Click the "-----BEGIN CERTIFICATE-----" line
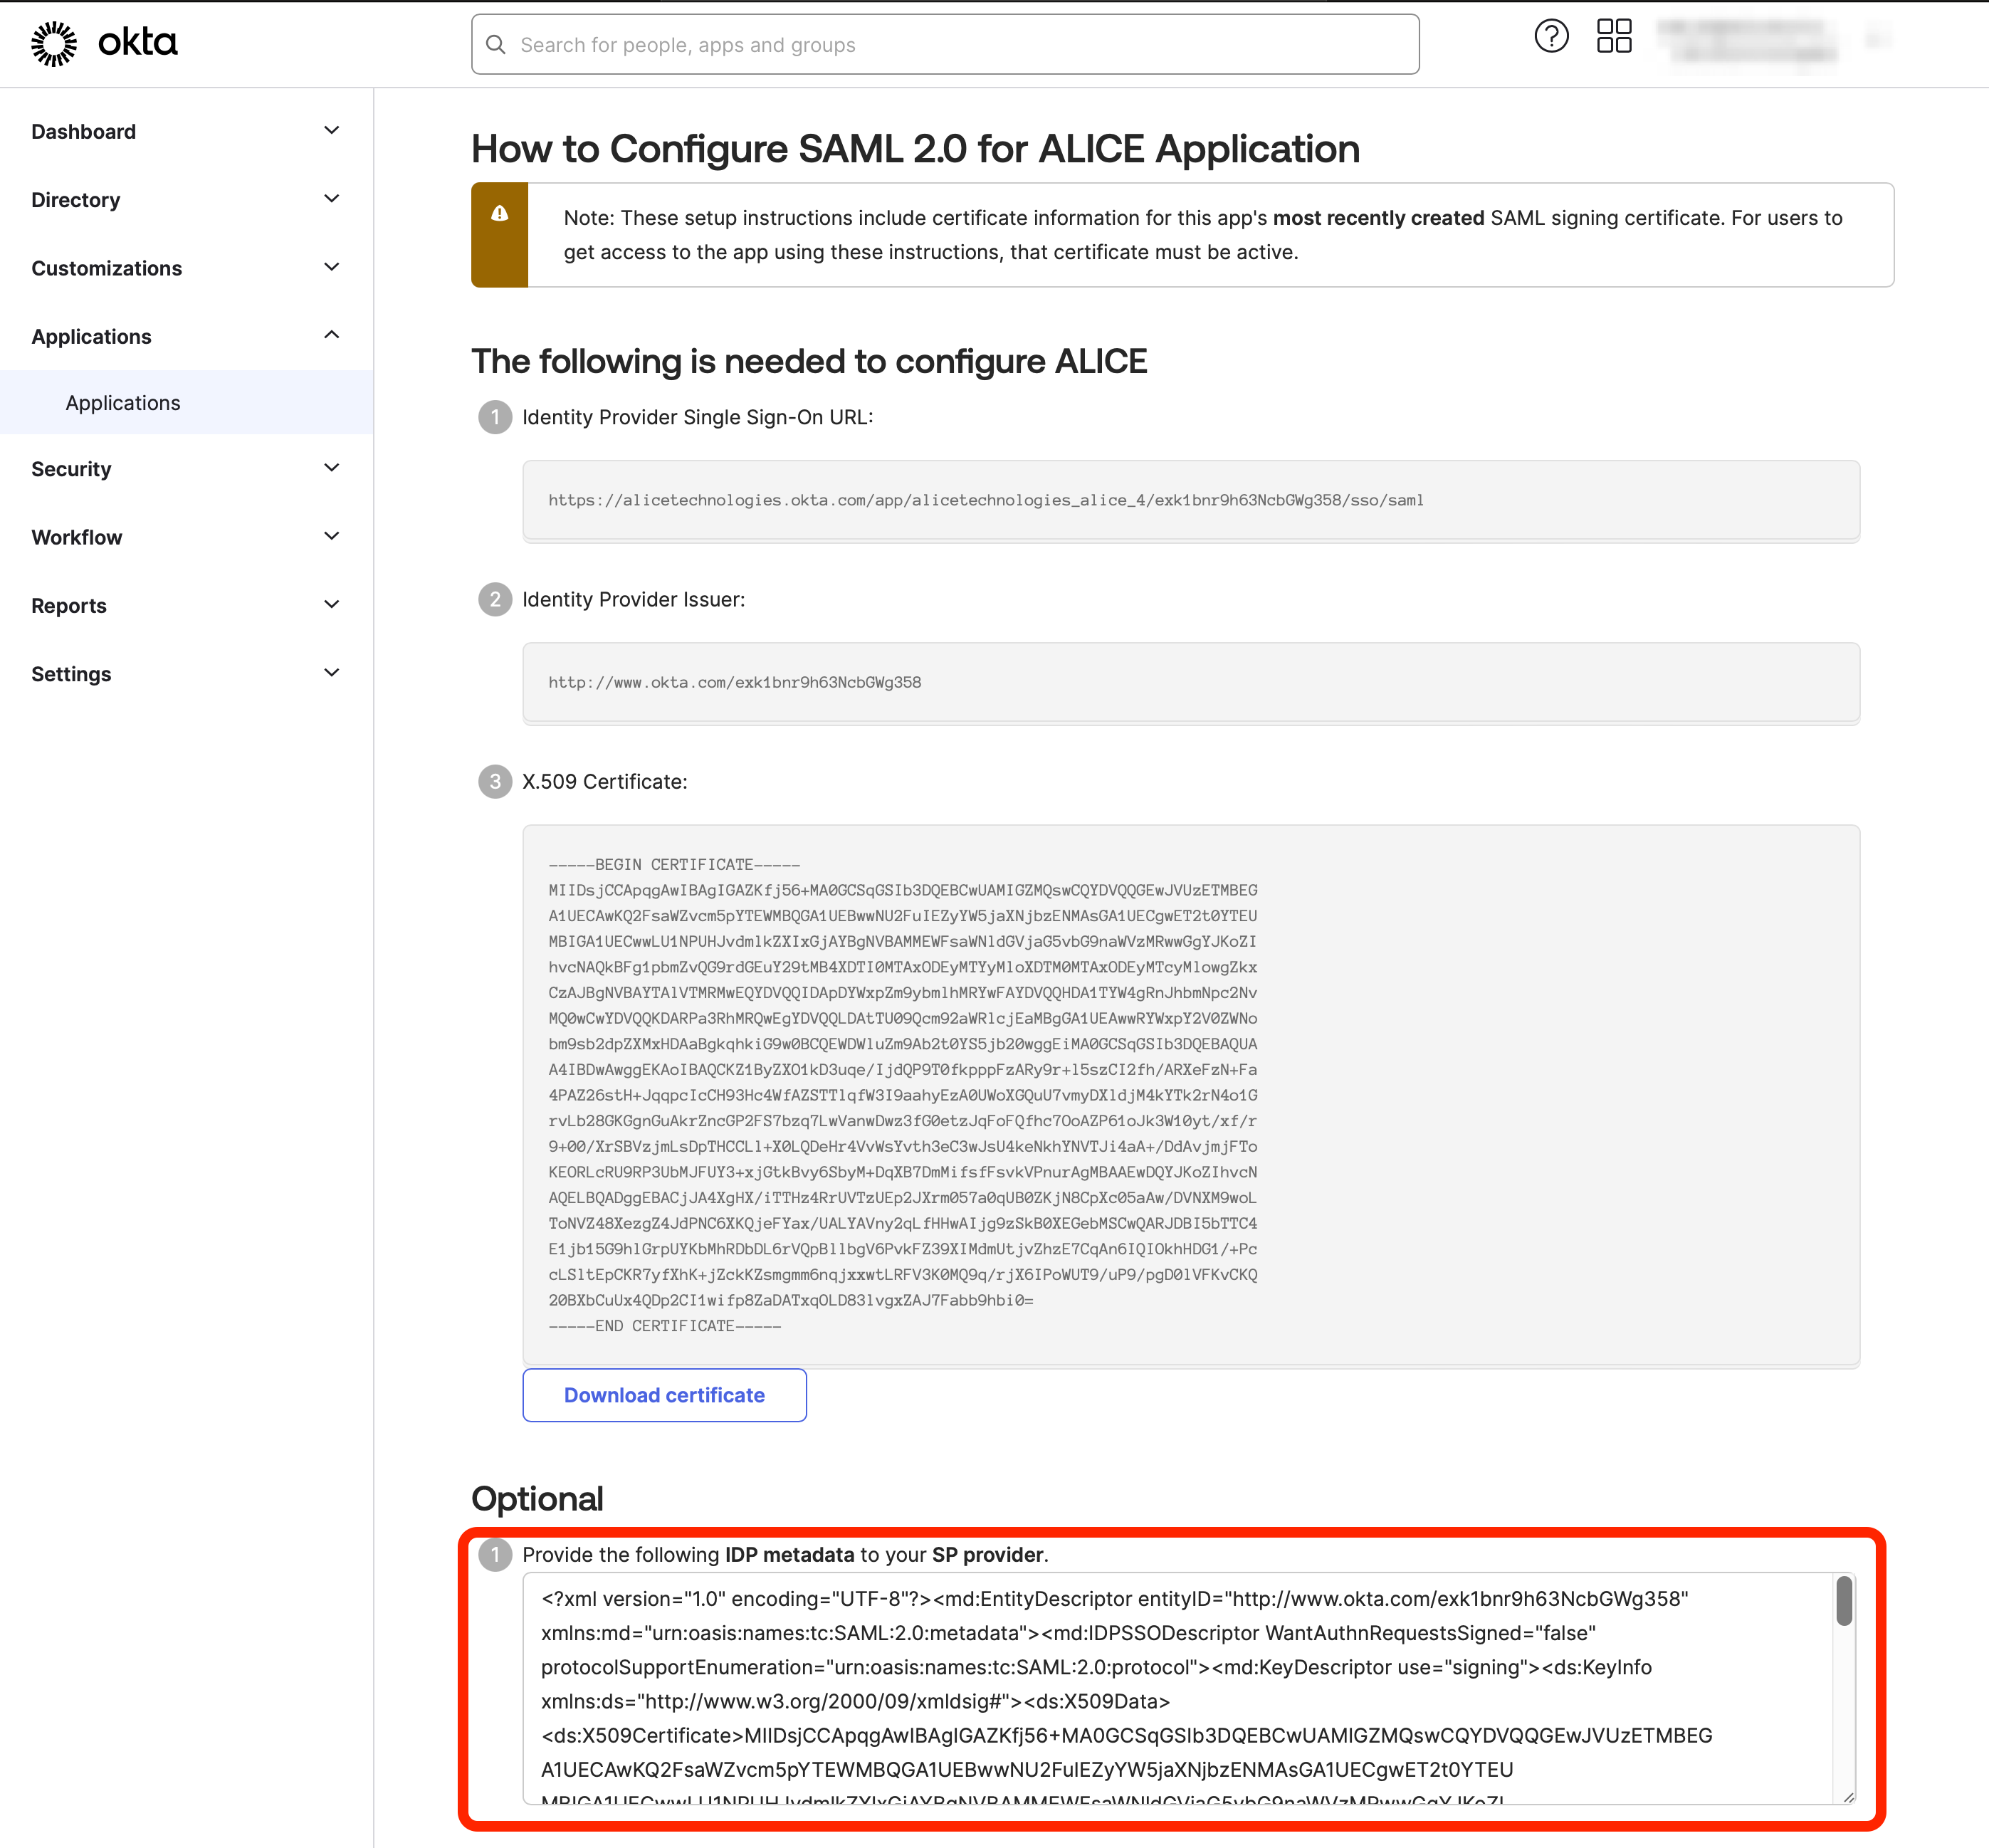1989x1848 pixels. pyautogui.click(x=674, y=865)
